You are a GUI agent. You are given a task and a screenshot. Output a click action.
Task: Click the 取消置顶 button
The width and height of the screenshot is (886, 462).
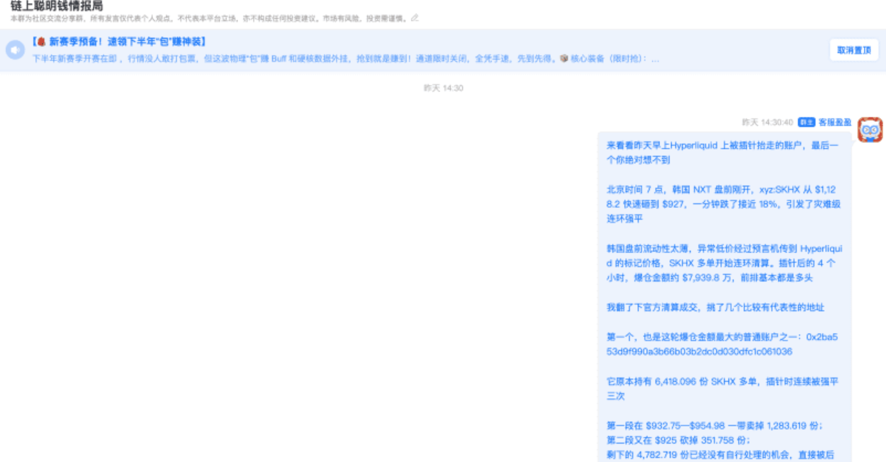854,50
